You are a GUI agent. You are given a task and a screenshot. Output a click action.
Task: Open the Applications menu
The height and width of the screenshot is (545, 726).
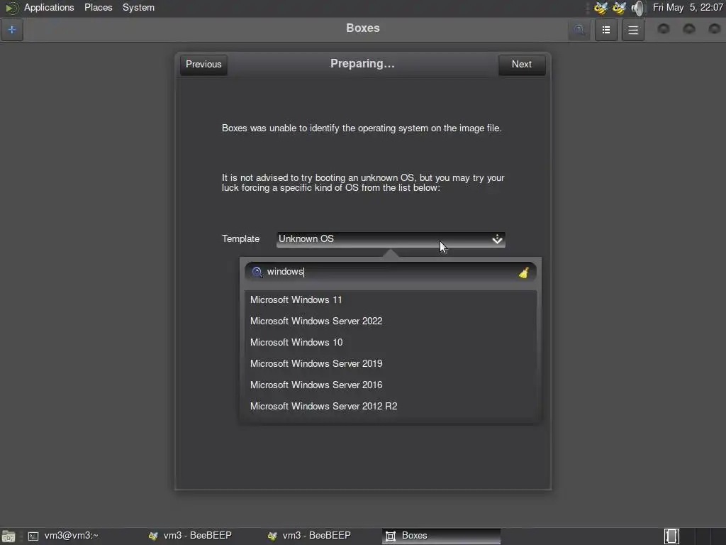pos(49,7)
